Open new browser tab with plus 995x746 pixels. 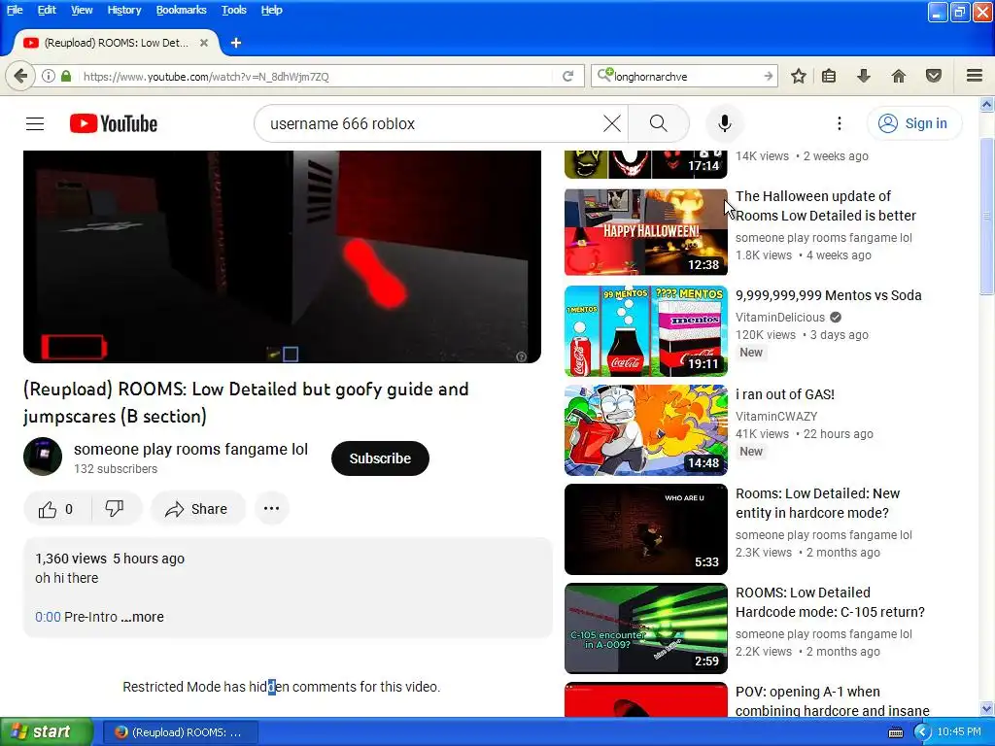click(236, 43)
